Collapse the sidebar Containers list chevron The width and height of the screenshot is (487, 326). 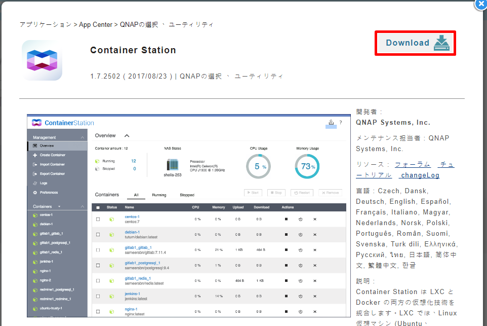coord(83,206)
